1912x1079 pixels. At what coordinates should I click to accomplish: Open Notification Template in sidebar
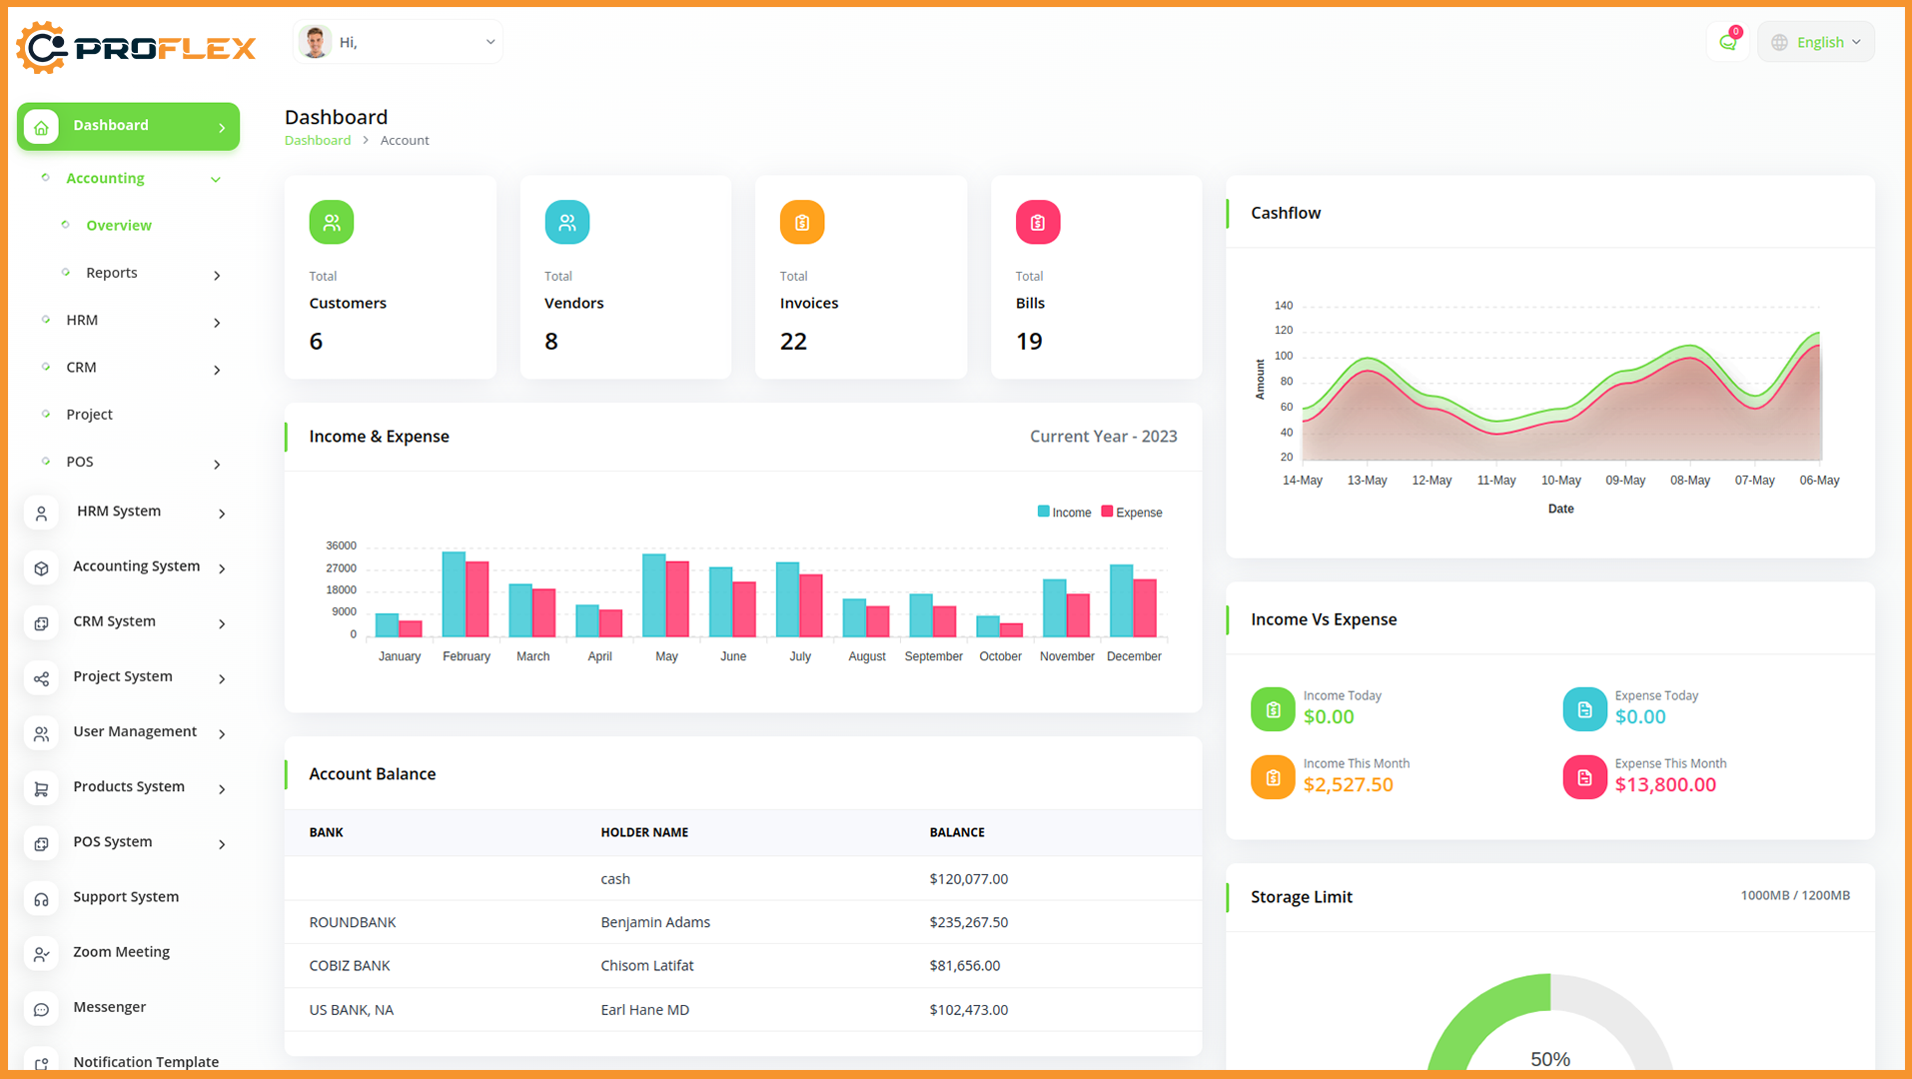[x=146, y=1062]
